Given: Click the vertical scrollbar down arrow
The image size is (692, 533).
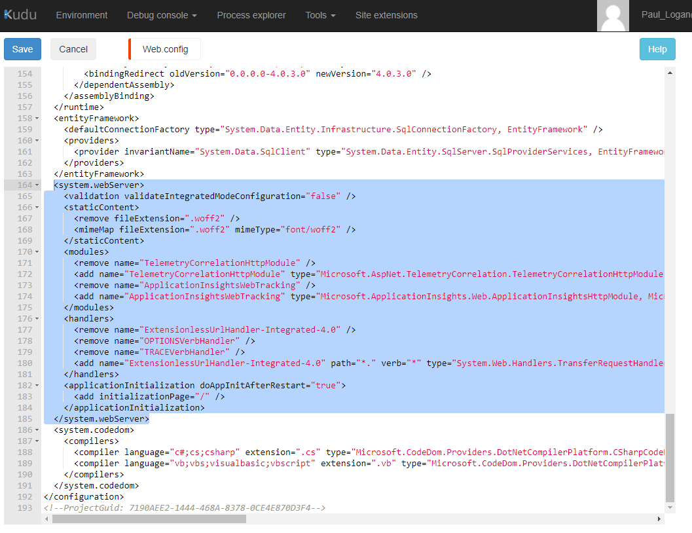Looking at the screenshot, I should [x=670, y=508].
